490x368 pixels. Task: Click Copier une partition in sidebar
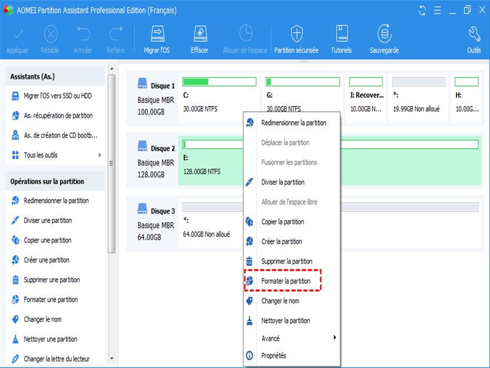[55, 240]
